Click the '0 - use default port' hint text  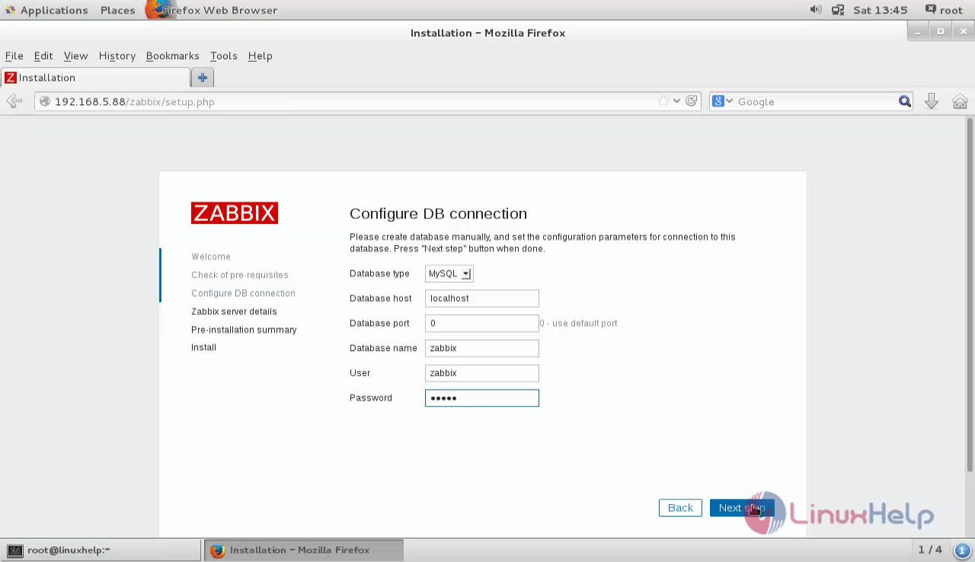click(x=578, y=323)
